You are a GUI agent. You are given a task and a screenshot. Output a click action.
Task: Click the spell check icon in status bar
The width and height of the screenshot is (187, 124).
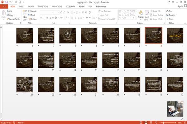pyautogui.click(x=14, y=122)
